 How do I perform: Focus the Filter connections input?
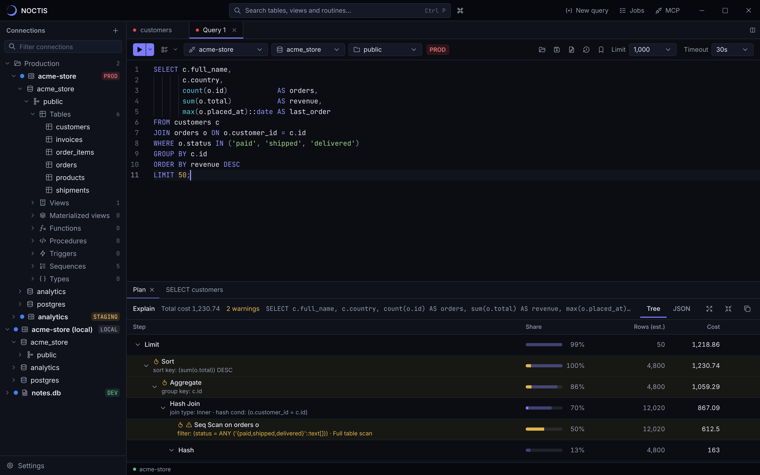(63, 47)
